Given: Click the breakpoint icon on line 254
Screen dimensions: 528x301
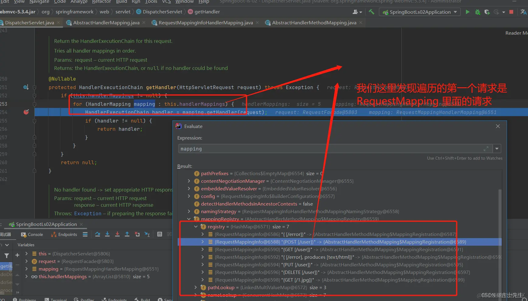Looking at the screenshot, I should click(x=26, y=112).
